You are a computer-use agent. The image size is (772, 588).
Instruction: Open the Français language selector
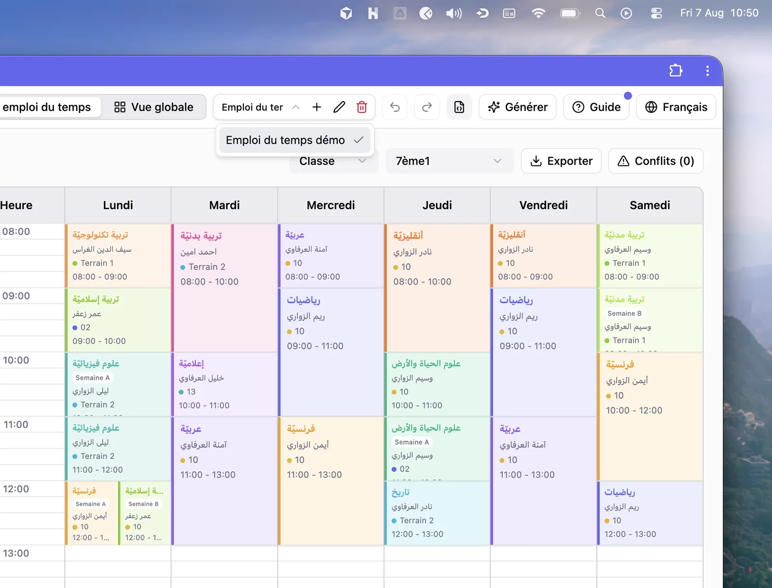pos(676,107)
